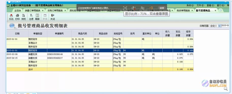Screen dimensions: 232x94
Task: Click the 发出 column header
Action: pyautogui.click(x=178, y=32)
